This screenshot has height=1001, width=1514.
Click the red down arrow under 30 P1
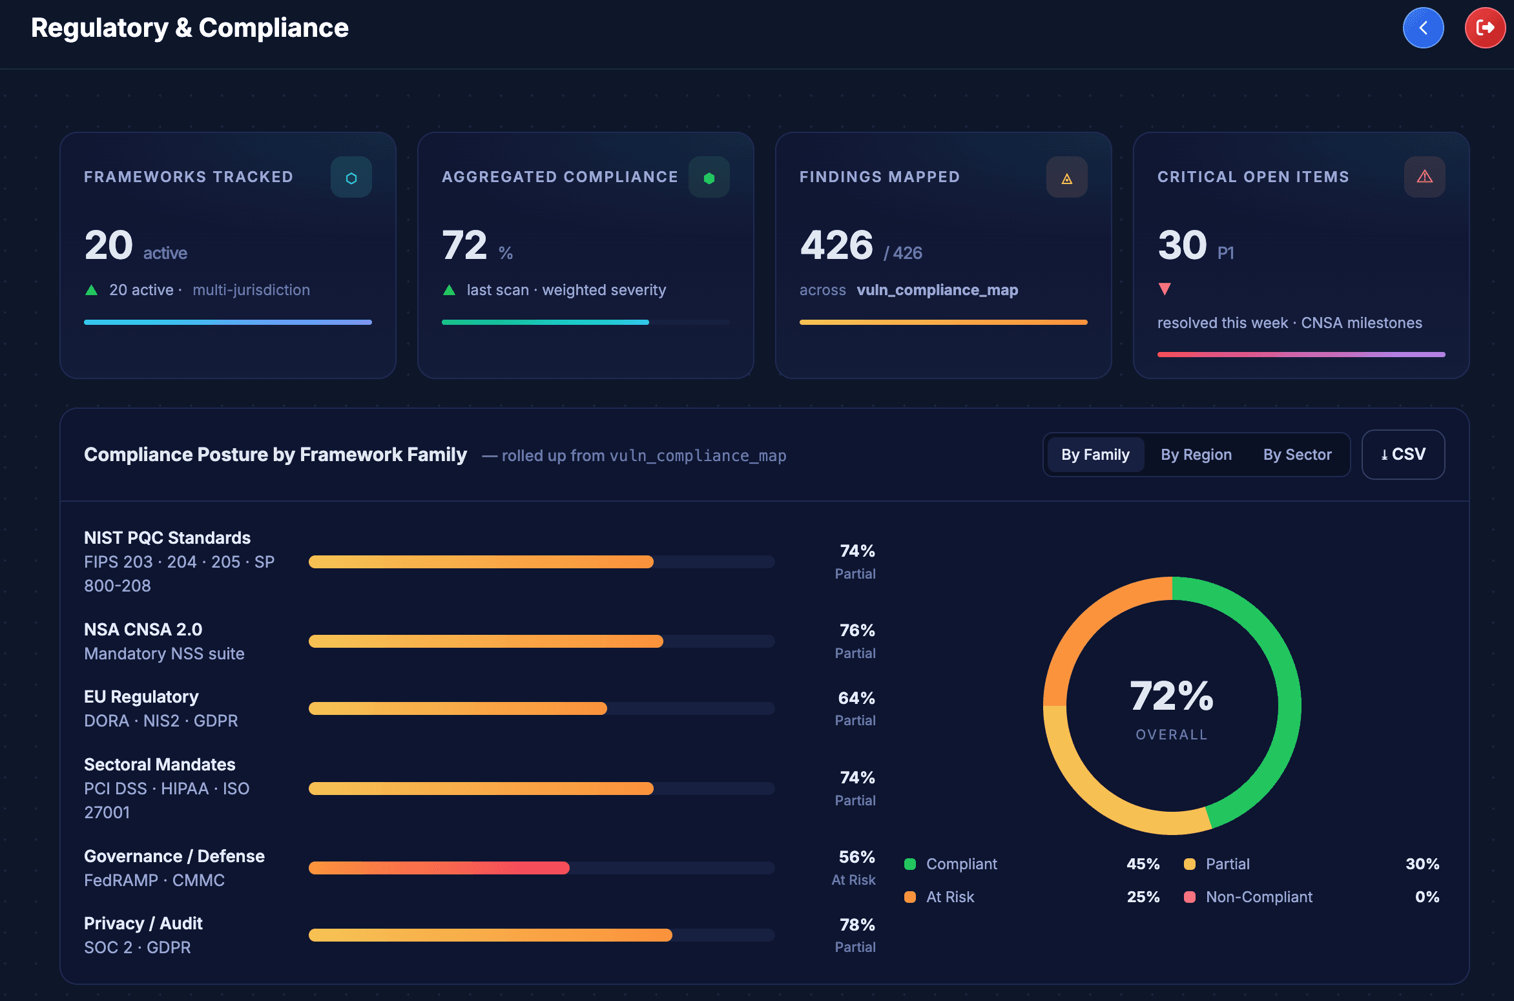click(x=1165, y=289)
